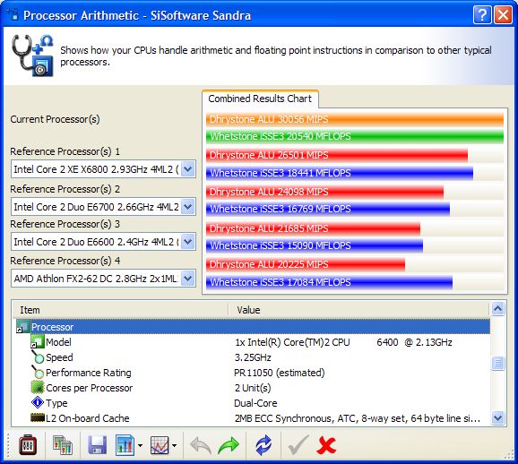The image size is (518, 464).
Task: Click the L2 On-board Cache memory icon
Action: pos(38,417)
